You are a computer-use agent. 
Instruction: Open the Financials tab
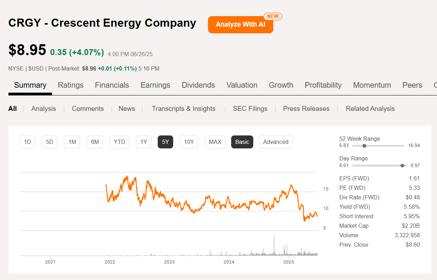tap(112, 85)
